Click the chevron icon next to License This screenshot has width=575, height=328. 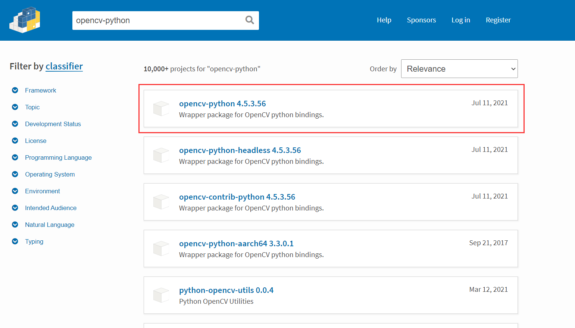[15, 141]
